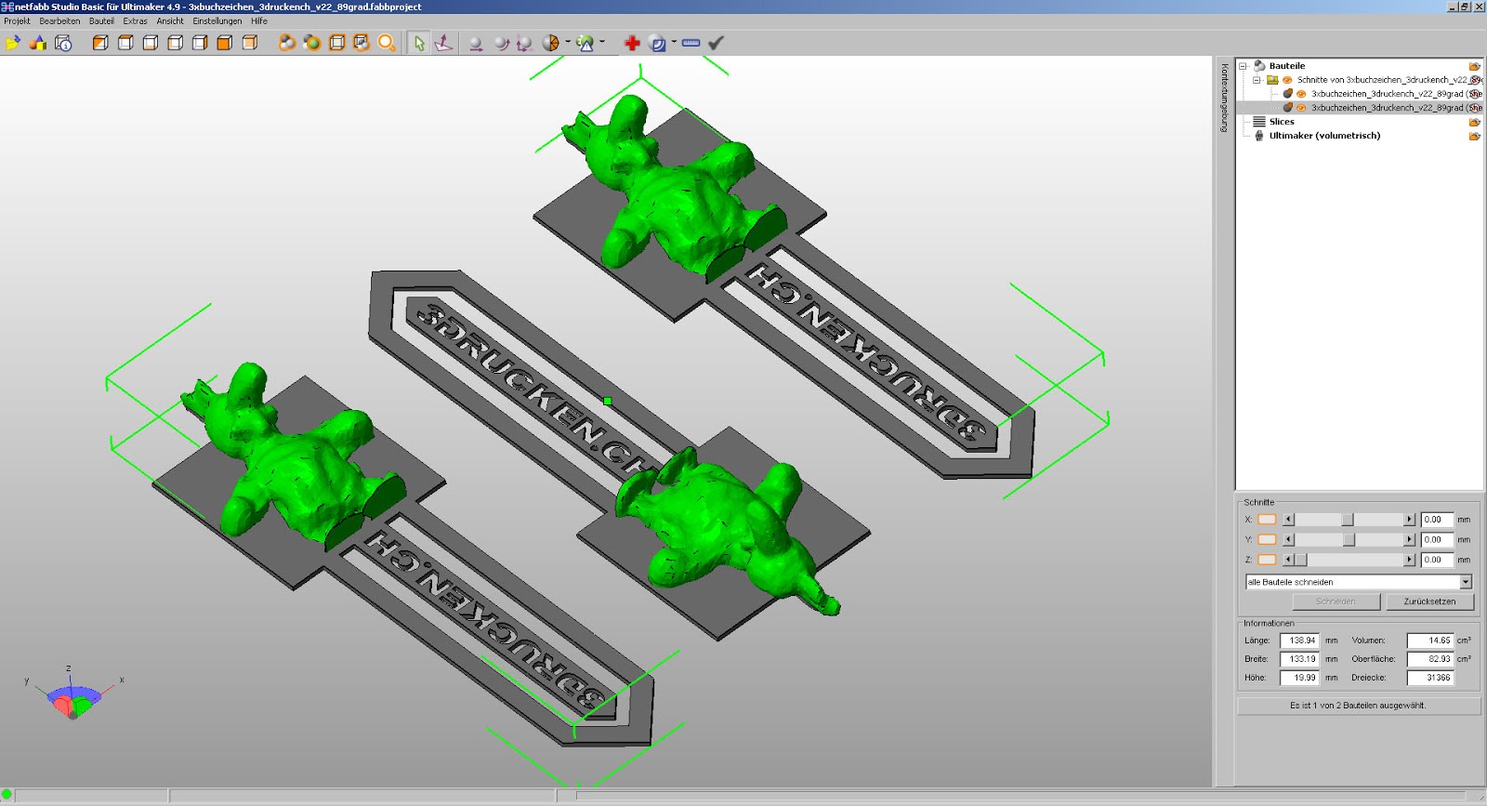
Task: Click the cut sphere icon in toolbar
Action: tap(551, 43)
